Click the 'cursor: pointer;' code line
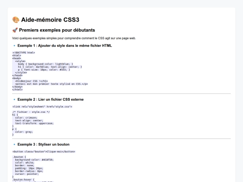 27,174
